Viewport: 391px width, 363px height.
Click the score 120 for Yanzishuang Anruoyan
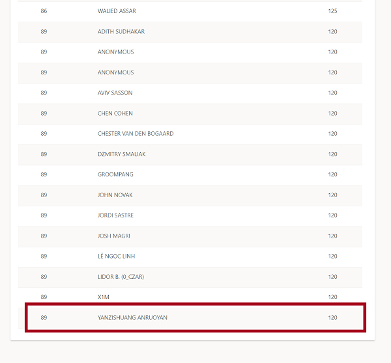click(332, 317)
